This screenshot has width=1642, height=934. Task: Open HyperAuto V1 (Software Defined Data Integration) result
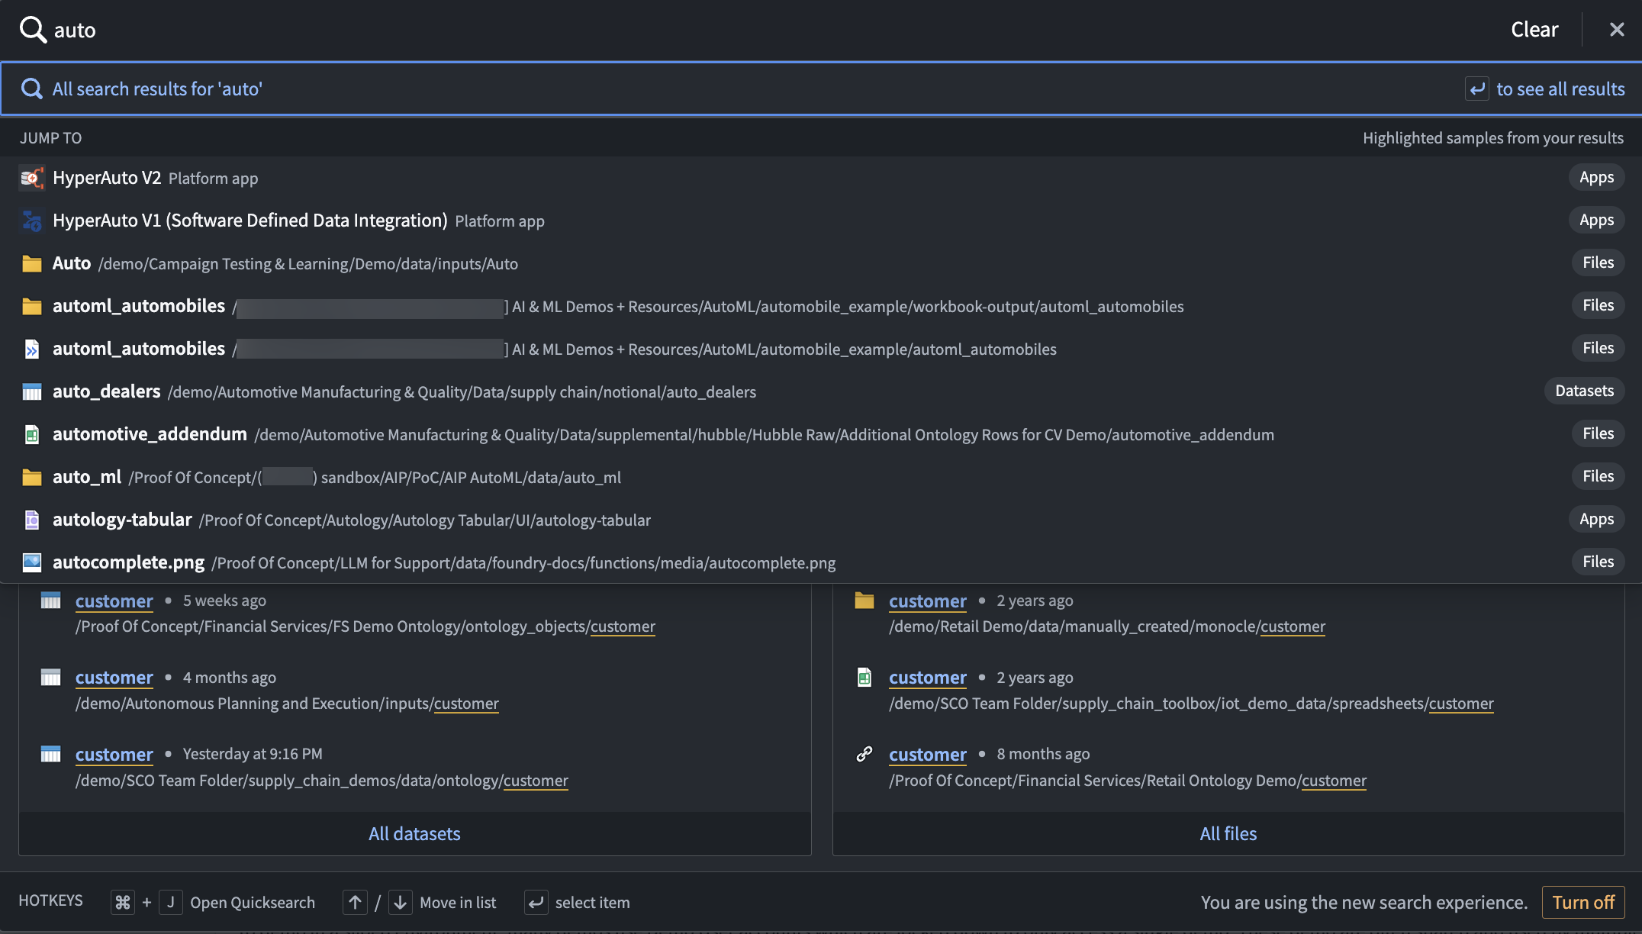821,221
